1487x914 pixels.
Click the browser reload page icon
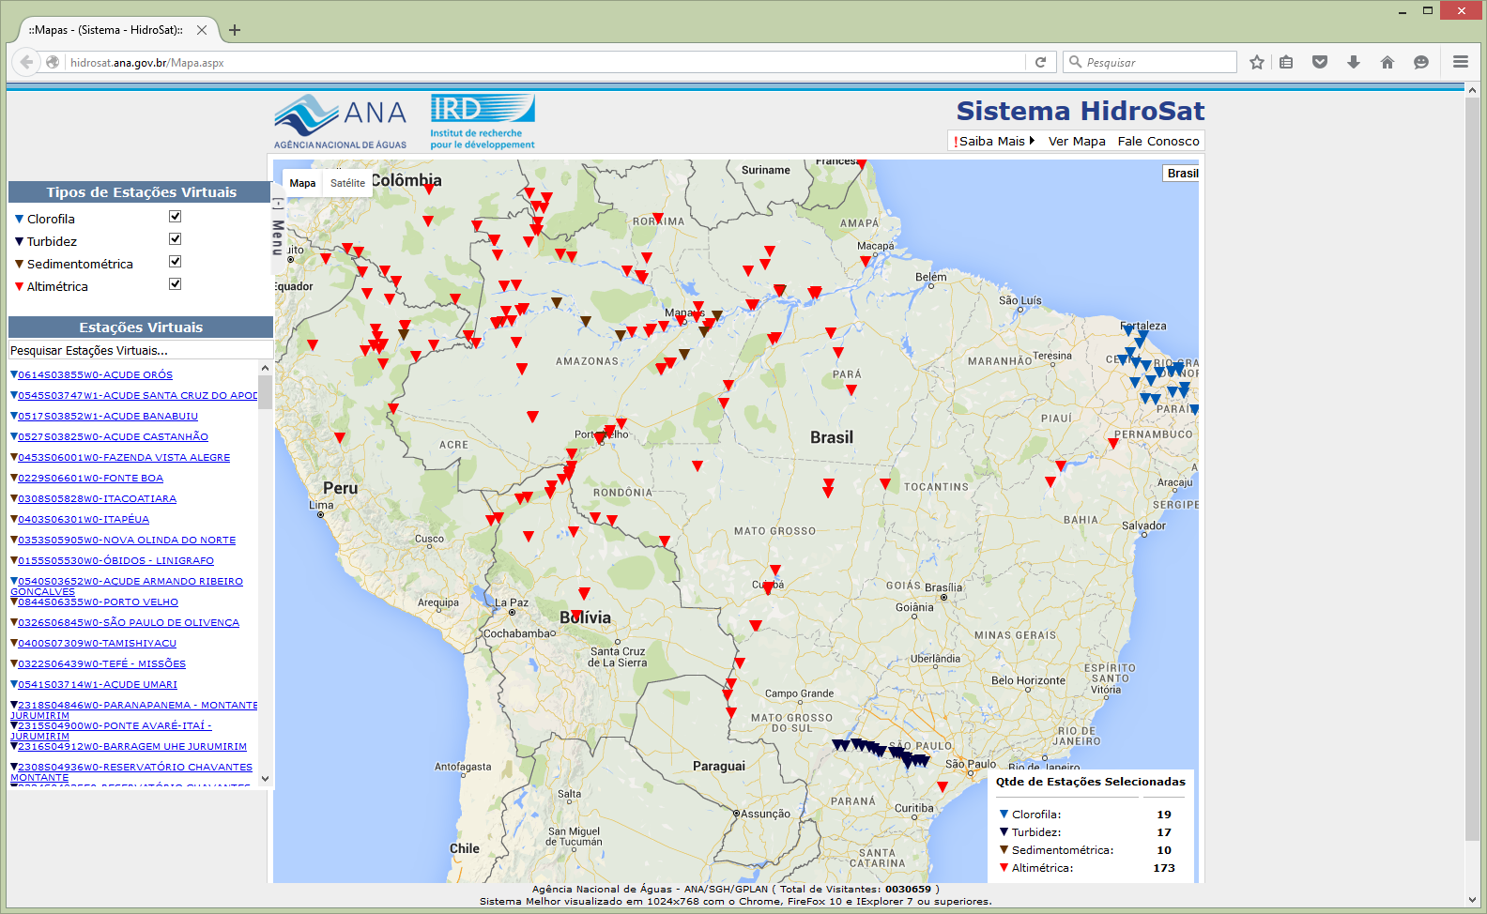(1040, 62)
